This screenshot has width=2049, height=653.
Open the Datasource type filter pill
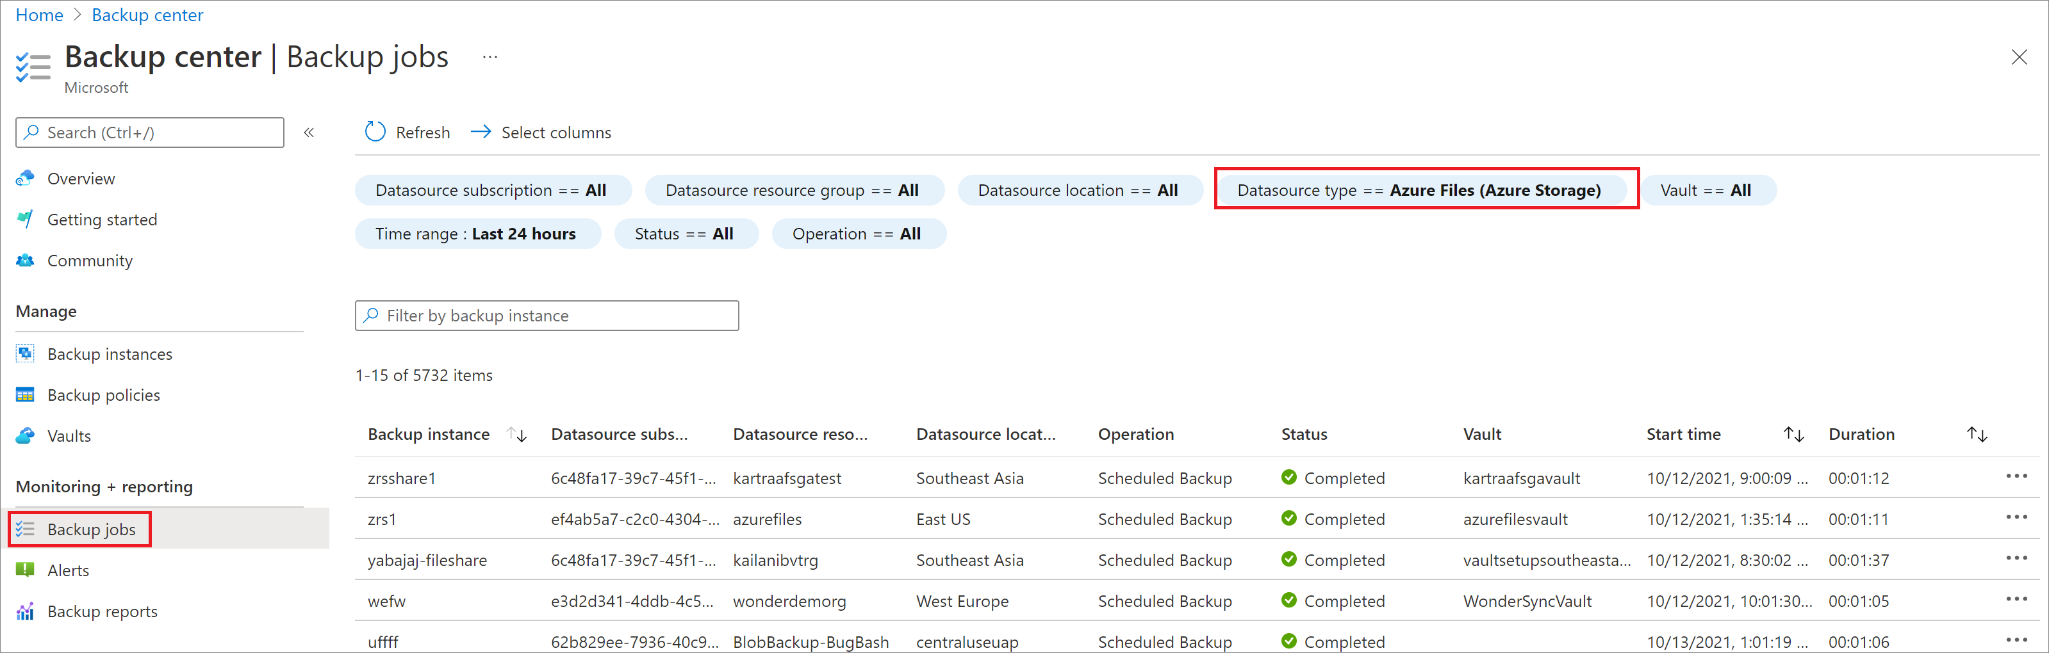point(1419,191)
